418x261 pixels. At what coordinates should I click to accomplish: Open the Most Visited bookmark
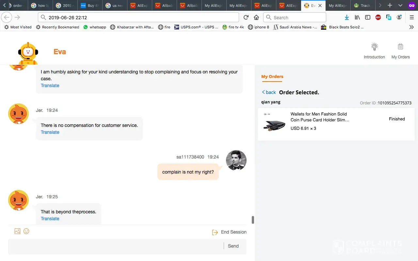(x=18, y=27)
